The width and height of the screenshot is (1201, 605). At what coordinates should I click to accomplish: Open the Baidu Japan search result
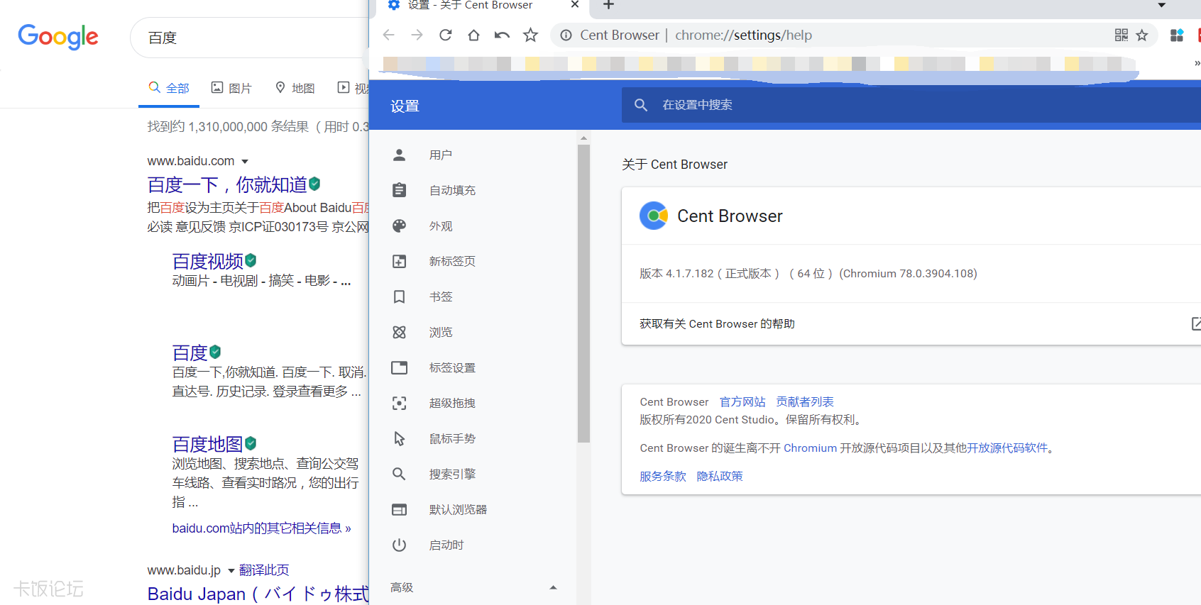coord(258,594)
